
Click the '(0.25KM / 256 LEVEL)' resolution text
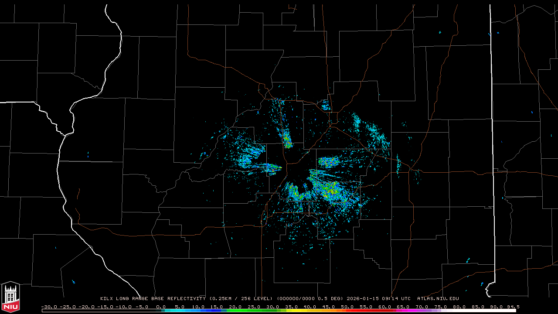(x=241, y=299)
